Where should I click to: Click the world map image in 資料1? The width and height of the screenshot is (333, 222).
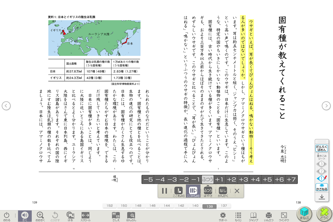pos(94,38)
